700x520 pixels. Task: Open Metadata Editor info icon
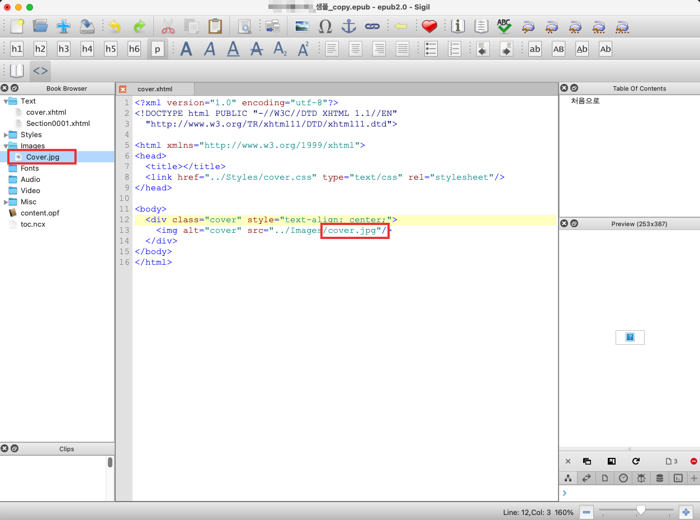pyautogui.click(x=458, y=26)
